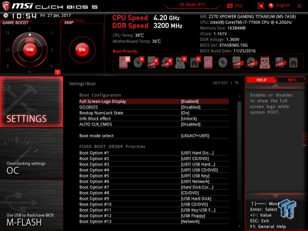Click the English language selector
Image resolution: width=308 pixels, height=231 pixels.
pos(283,5)
